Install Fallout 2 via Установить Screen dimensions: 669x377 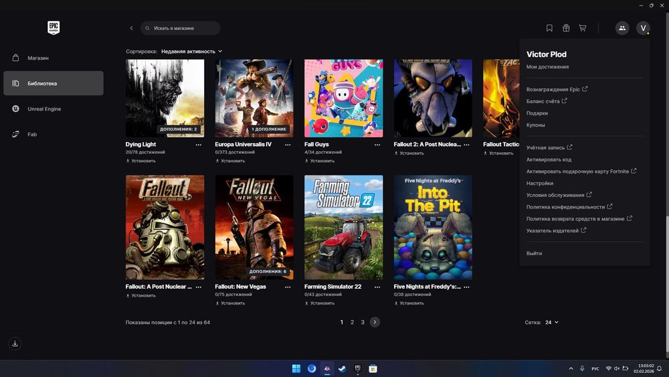[409, 153]
